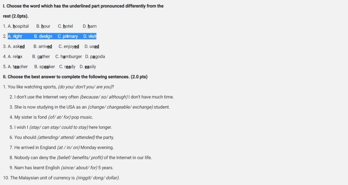Select answer option 'B. design'
The image size is (348, 185).
[x=43, y=36]
